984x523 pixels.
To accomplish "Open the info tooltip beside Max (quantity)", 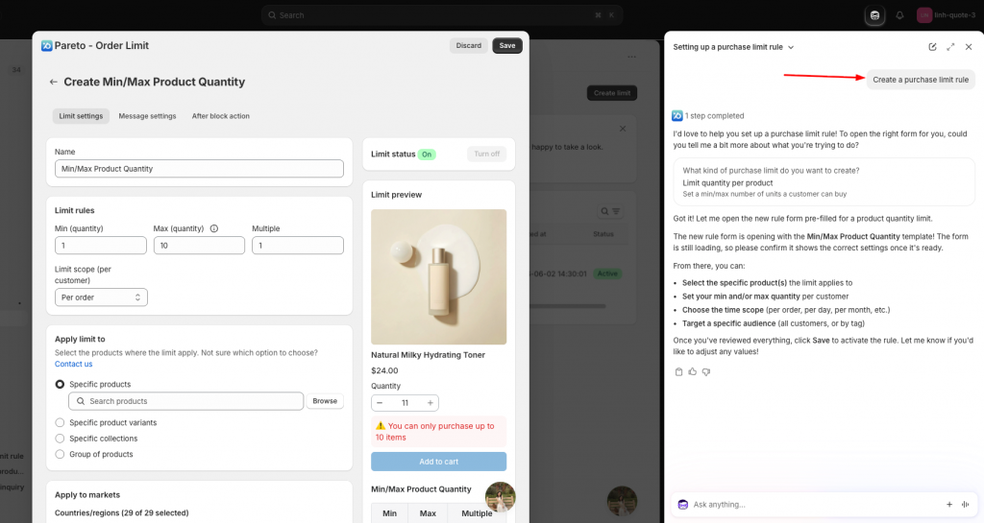I will pos(214,228).
